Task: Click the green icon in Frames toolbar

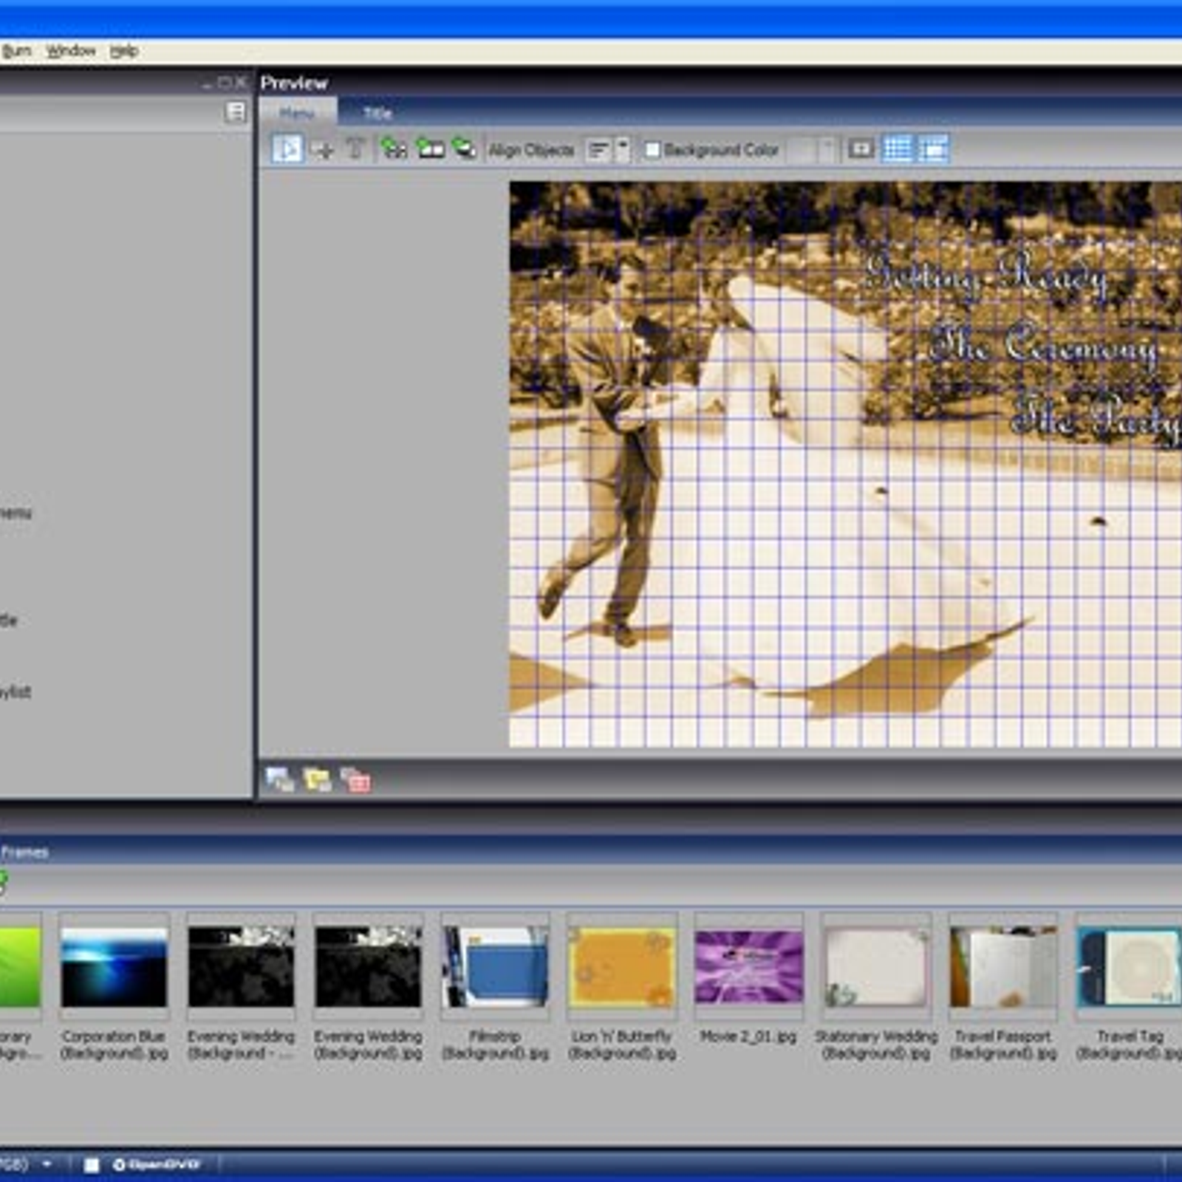Action: point(2,882)
